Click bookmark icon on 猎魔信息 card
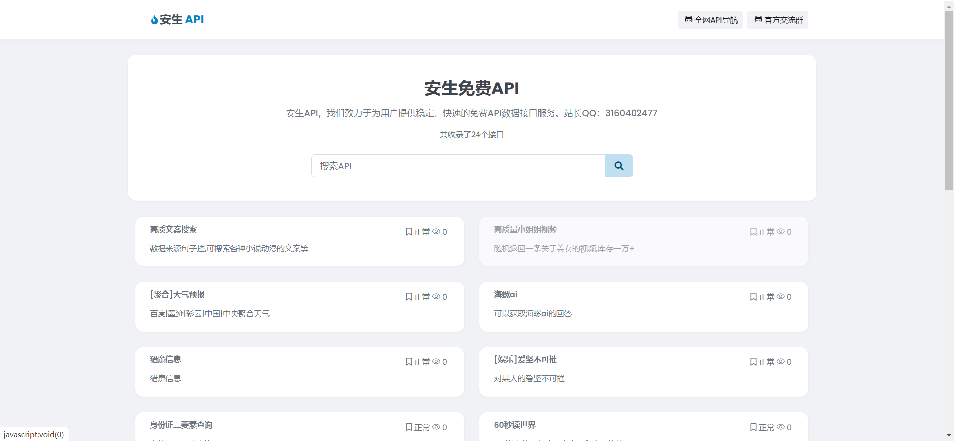The image size is (954, 441). (x=409, y=362)
